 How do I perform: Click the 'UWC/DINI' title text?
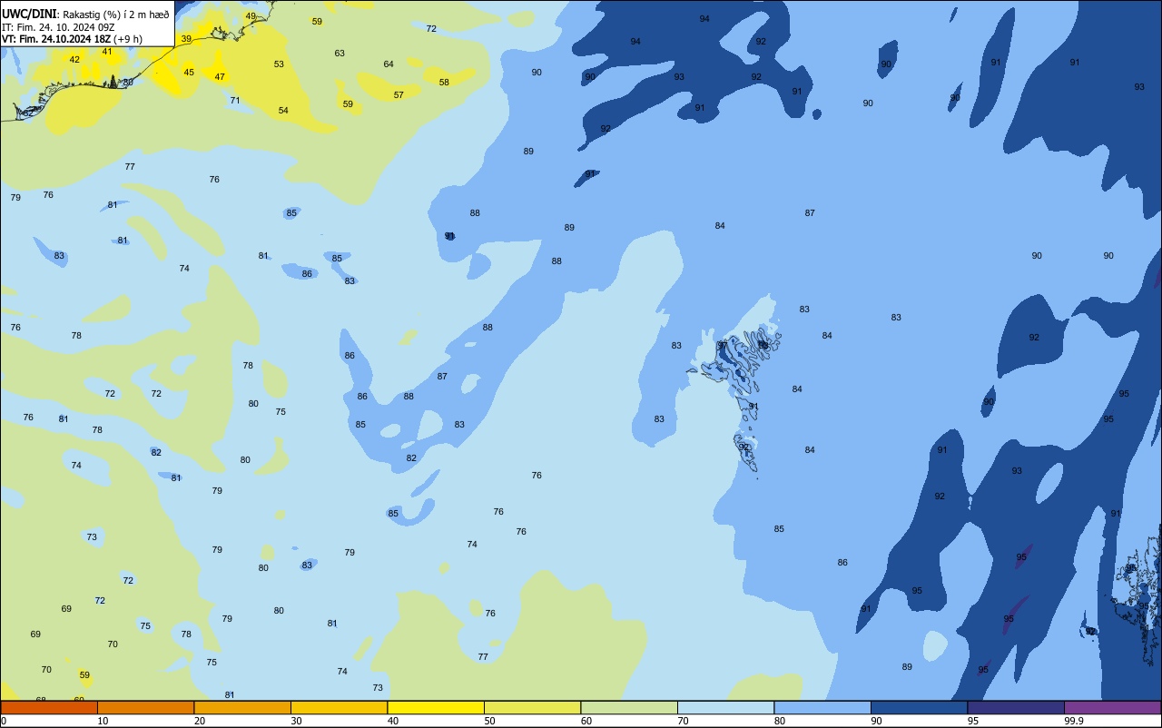pos(28,14)
